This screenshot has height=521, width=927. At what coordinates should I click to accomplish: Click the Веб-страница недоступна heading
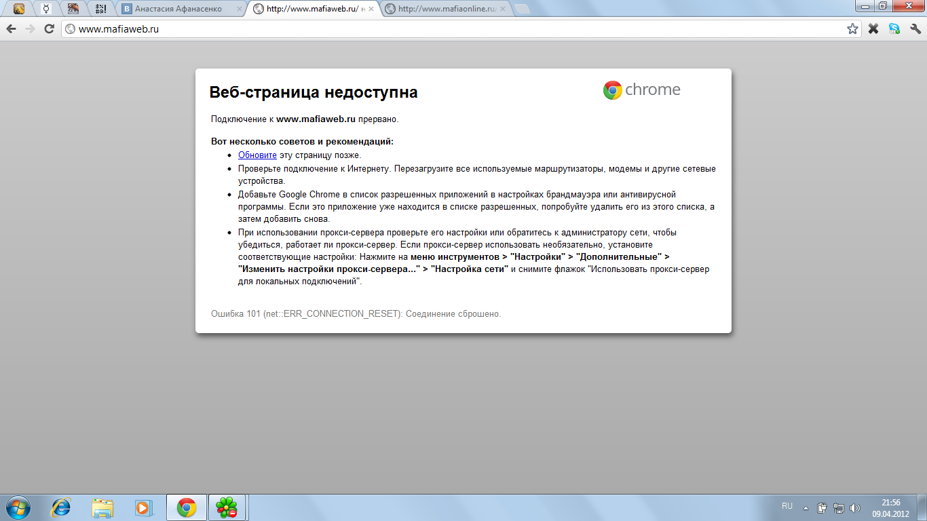point(314,92)
